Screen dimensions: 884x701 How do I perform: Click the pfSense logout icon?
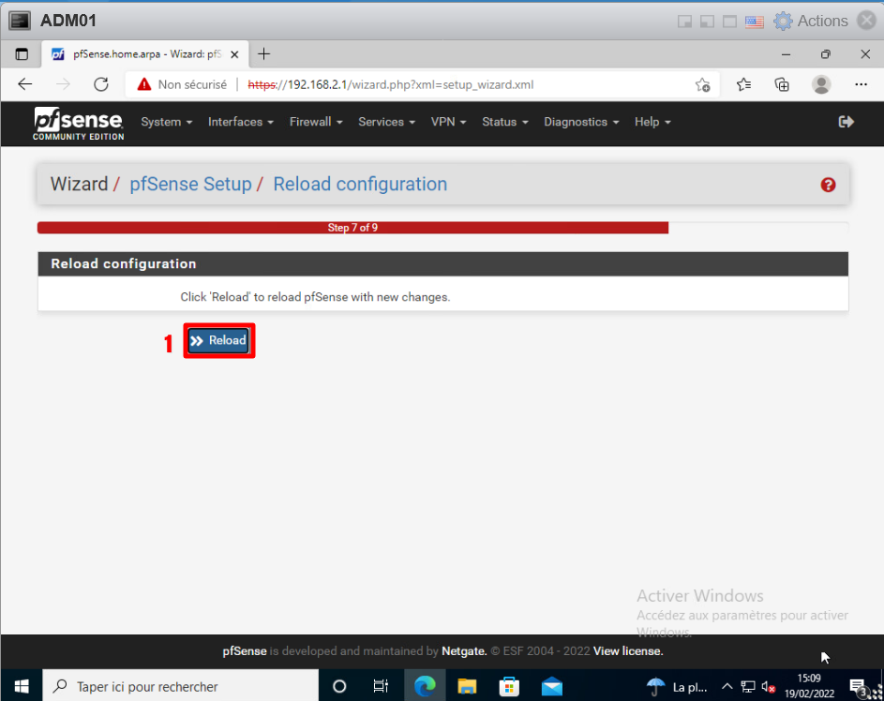pyautogui.click(x=846, y=122)
